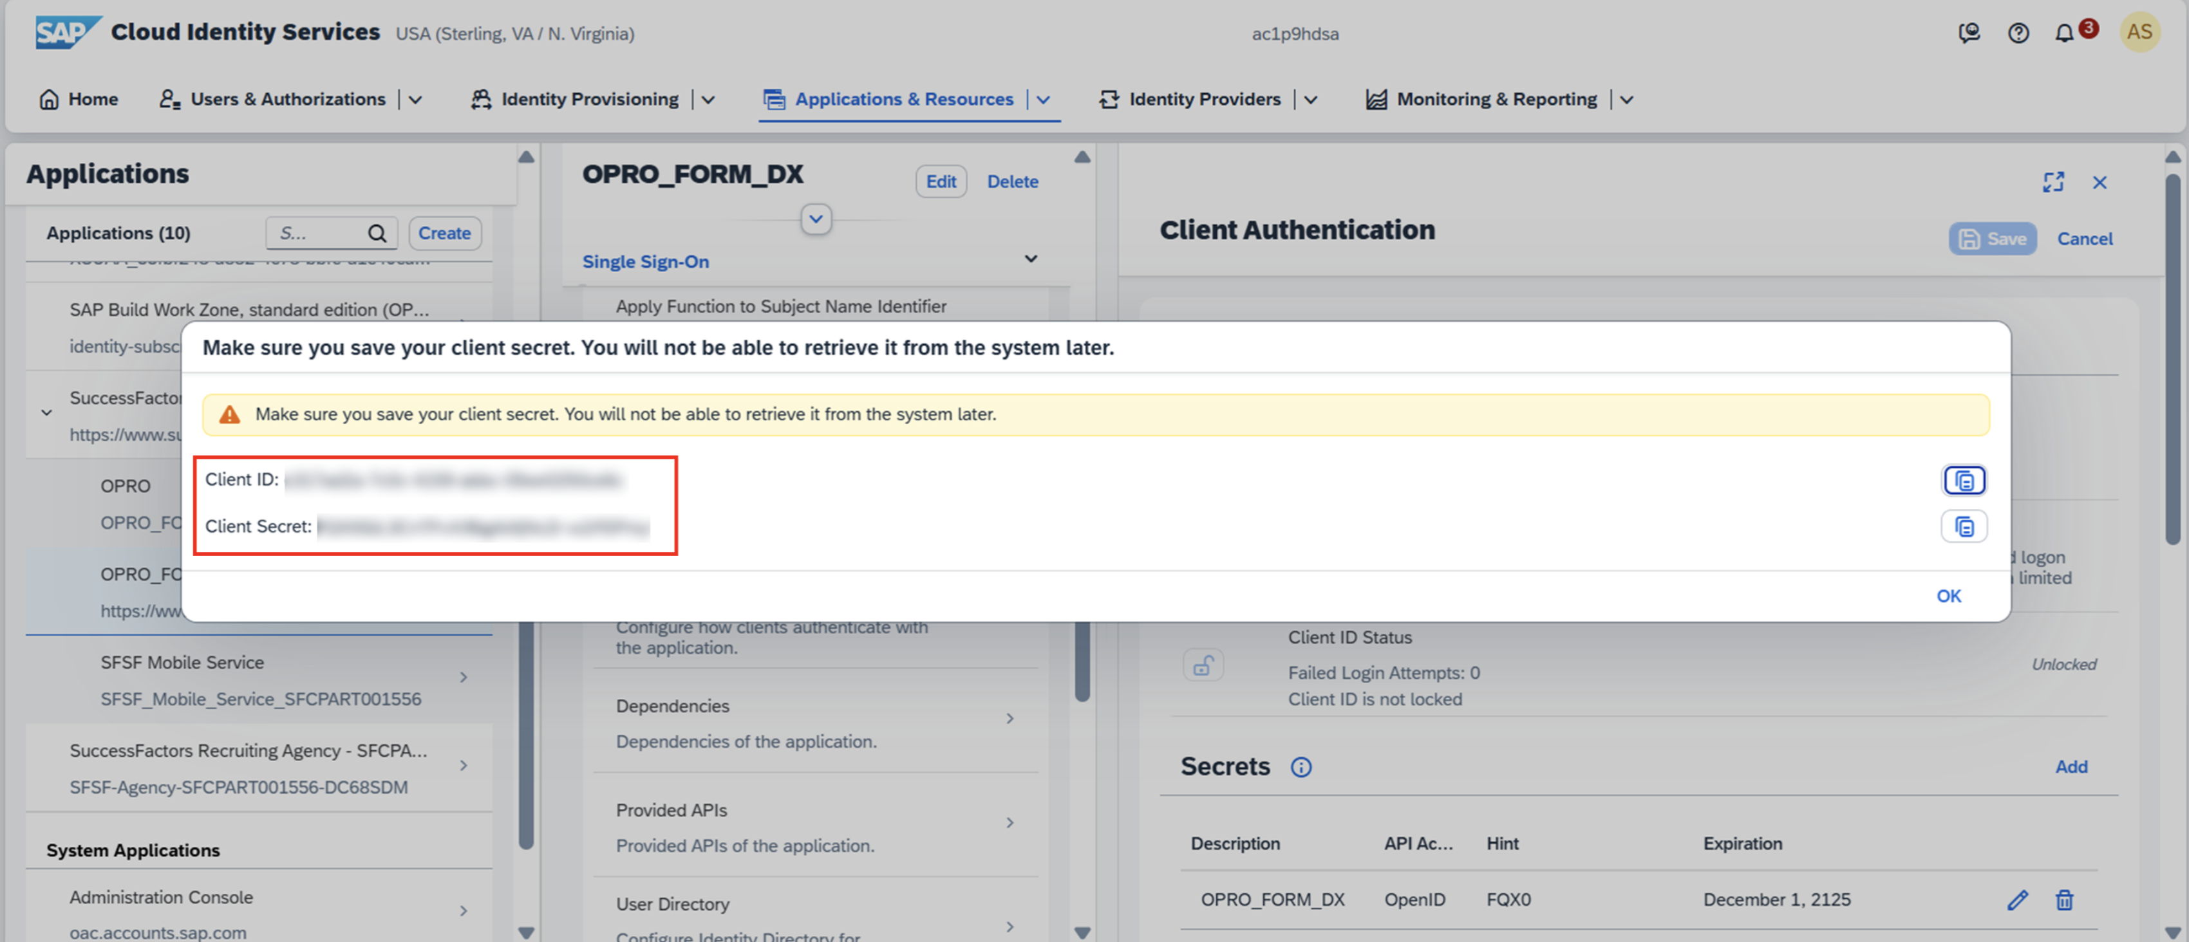Toggle the Client ID lock status icon
This screenshot has width=2189, height=942.
pyautogui.click(x=1203, y=665)
